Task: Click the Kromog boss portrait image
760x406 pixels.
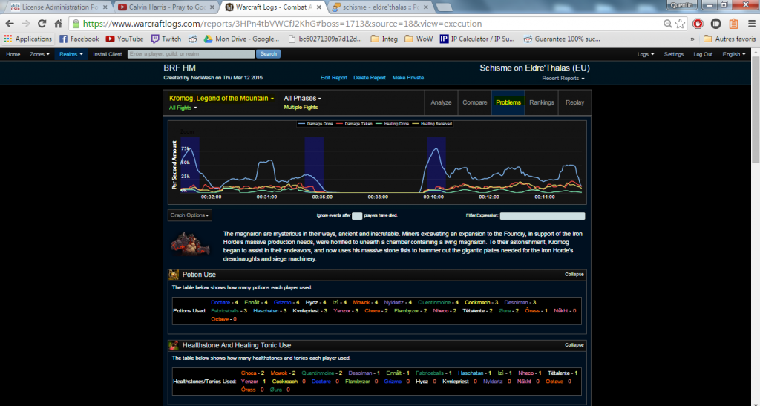Action: tap(190, 243)
